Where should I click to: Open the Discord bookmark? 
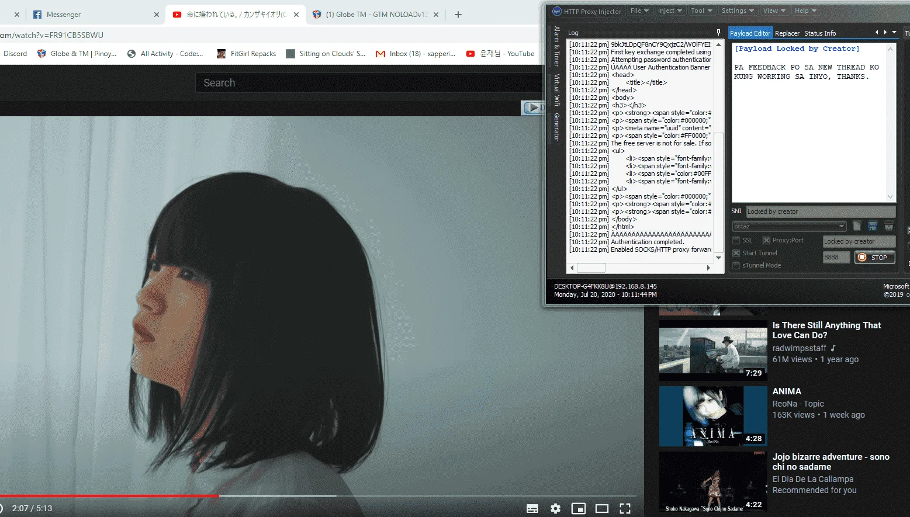click(15, 54)
